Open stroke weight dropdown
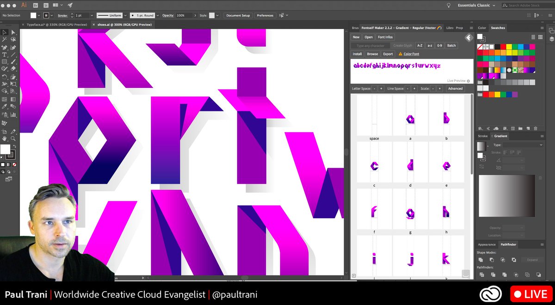Viewport: 555px width, 305px height. (x=91, y=15)
